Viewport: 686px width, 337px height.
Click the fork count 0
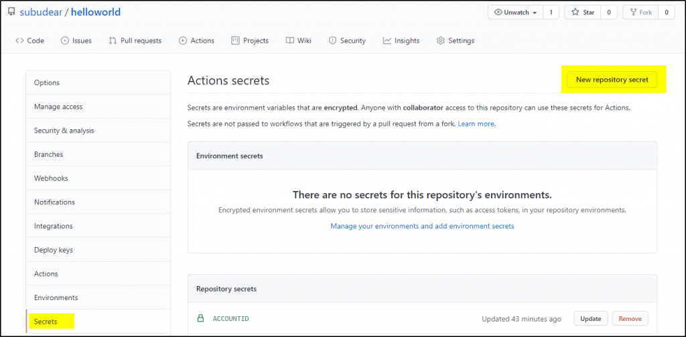(667, 12)
